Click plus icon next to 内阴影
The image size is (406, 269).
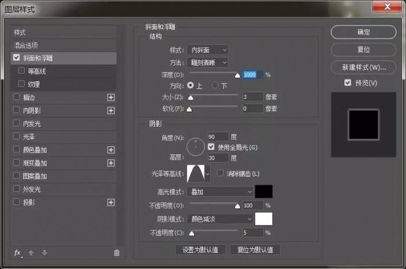click(x=111, y=111)
